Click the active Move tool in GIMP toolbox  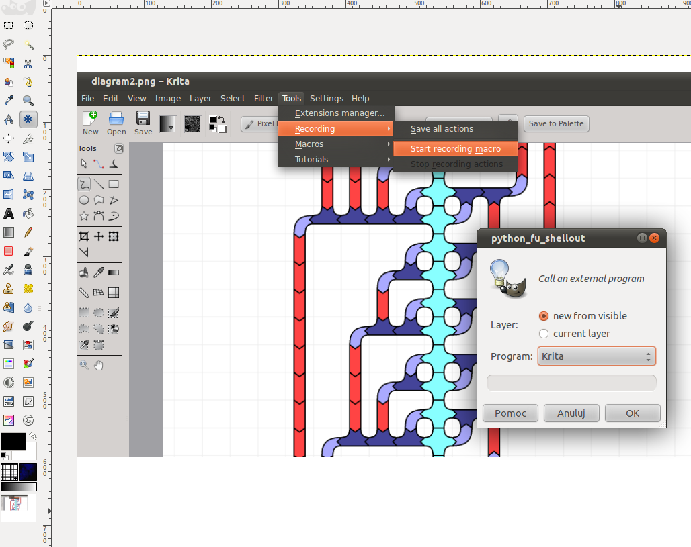[28, 119]
